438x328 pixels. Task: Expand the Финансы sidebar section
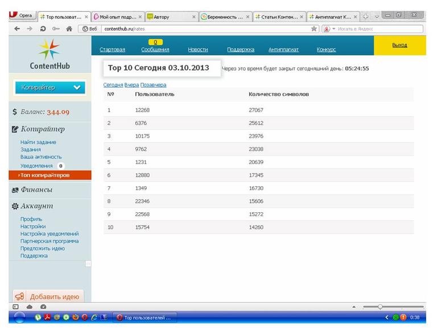point(36,190)
